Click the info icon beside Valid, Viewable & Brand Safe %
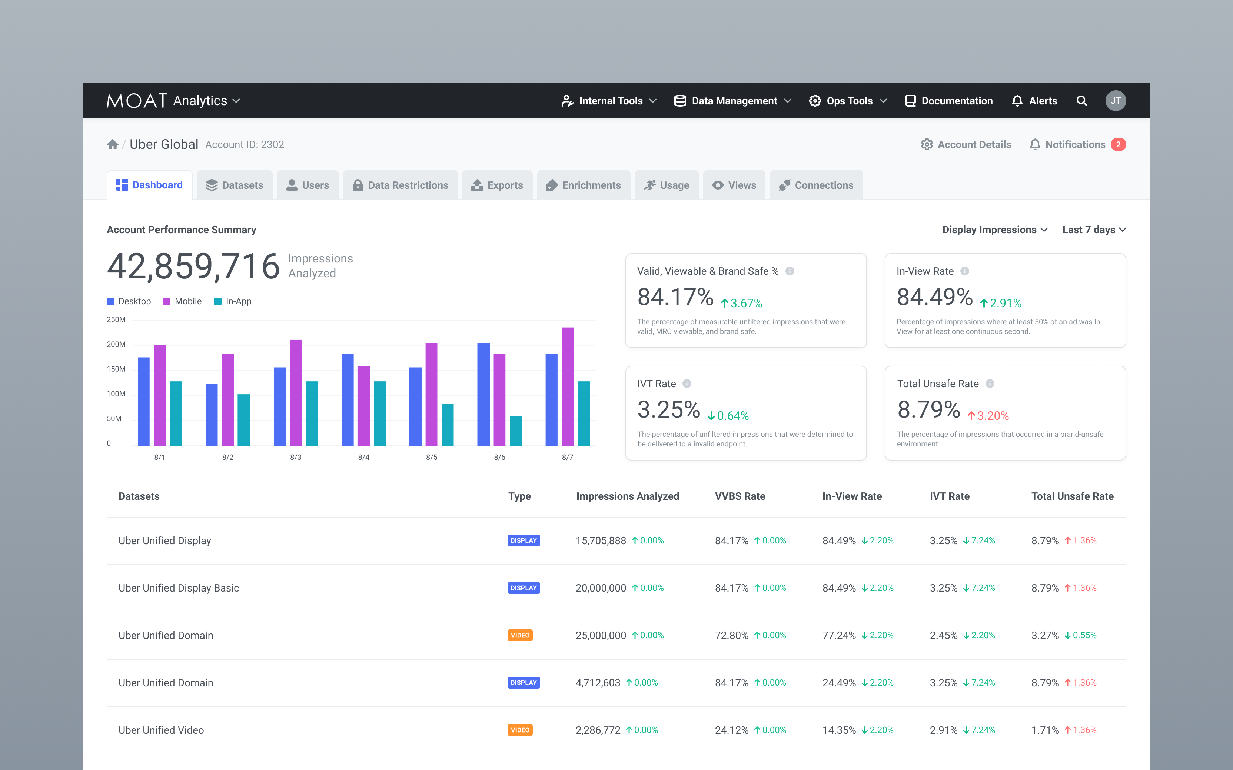Screen dimensions: 1233x770 (790, 271)
